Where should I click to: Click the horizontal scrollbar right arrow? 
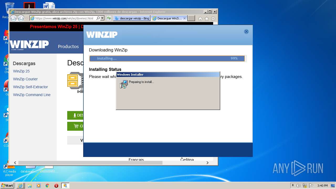pyautogui.click(x=207, y=163)
